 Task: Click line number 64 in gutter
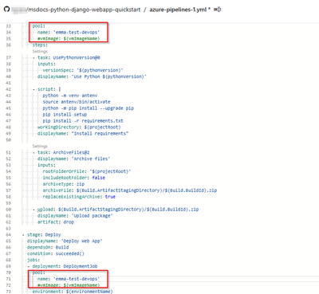9,235
